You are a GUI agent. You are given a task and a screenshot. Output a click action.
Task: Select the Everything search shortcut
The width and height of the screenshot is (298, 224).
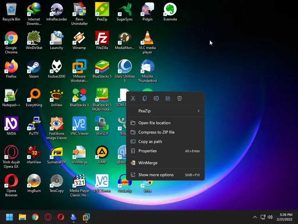point(34,97)
